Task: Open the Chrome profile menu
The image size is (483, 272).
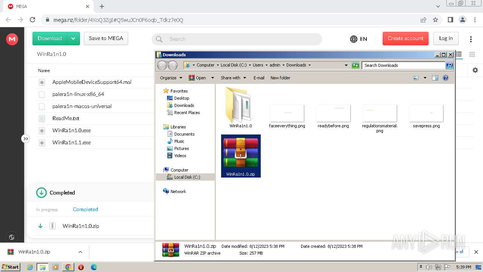Action: [x=462, y=20]
